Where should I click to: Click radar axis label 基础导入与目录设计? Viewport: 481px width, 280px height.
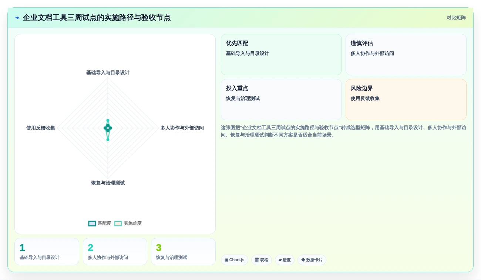pyautogui.click(x=108, y=73)
